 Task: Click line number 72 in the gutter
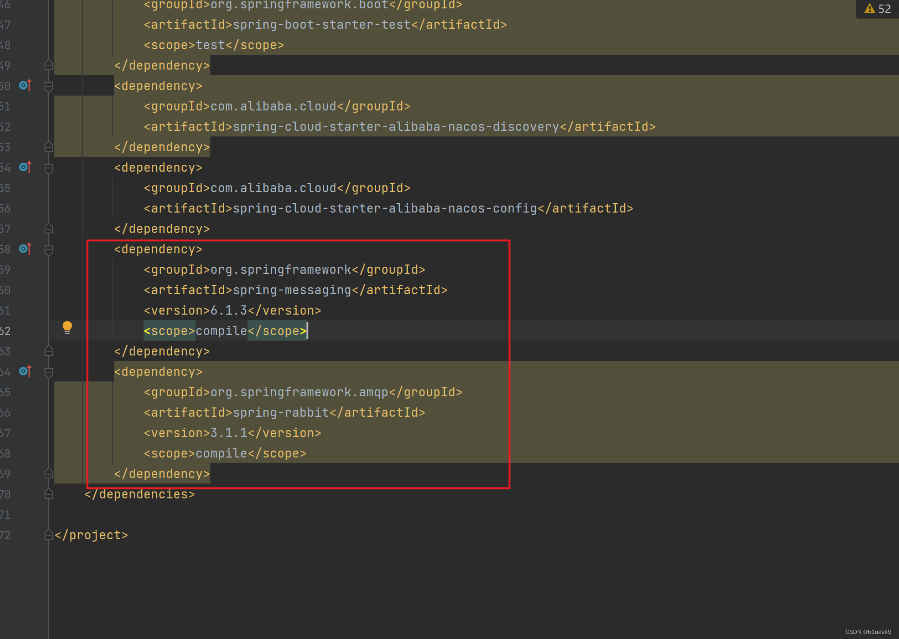click(x=6, y=535)
